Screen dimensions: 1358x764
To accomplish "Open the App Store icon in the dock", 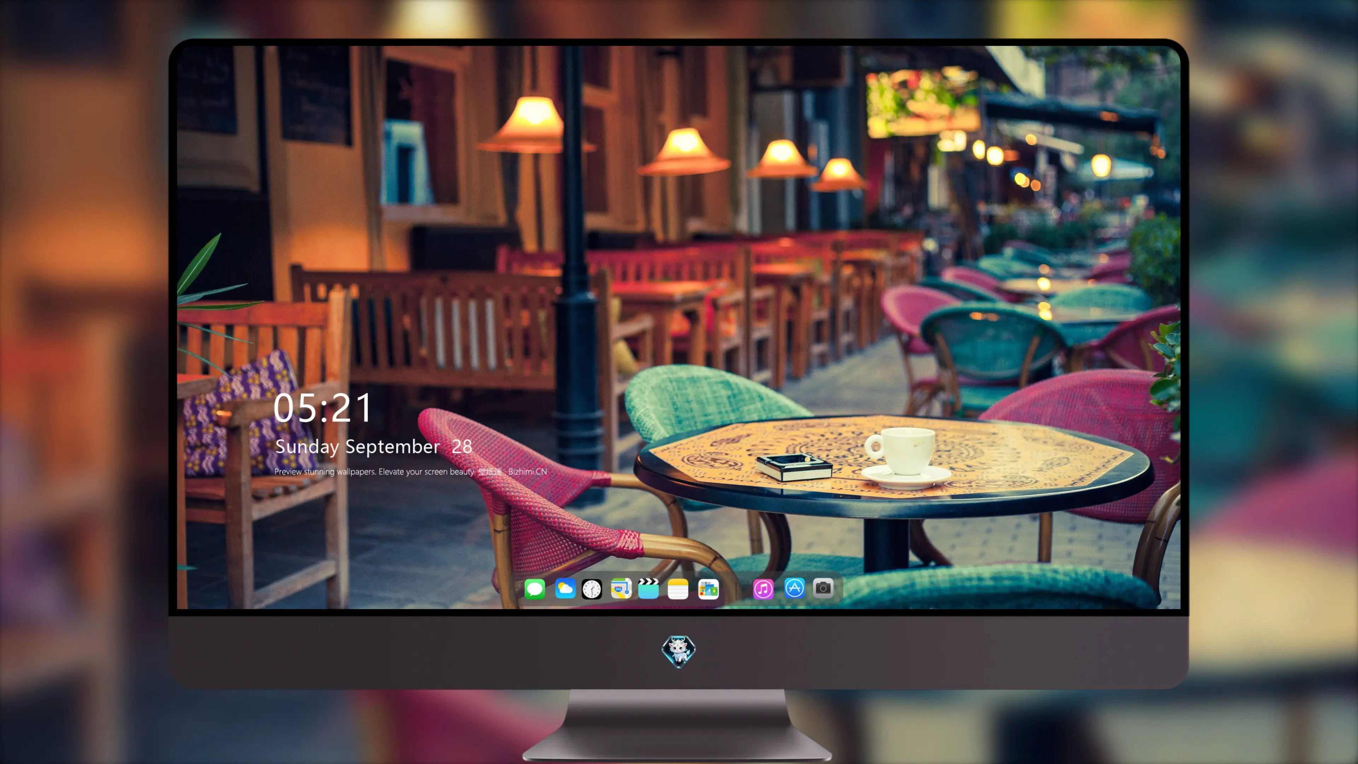I will click(x=794, y=589).
